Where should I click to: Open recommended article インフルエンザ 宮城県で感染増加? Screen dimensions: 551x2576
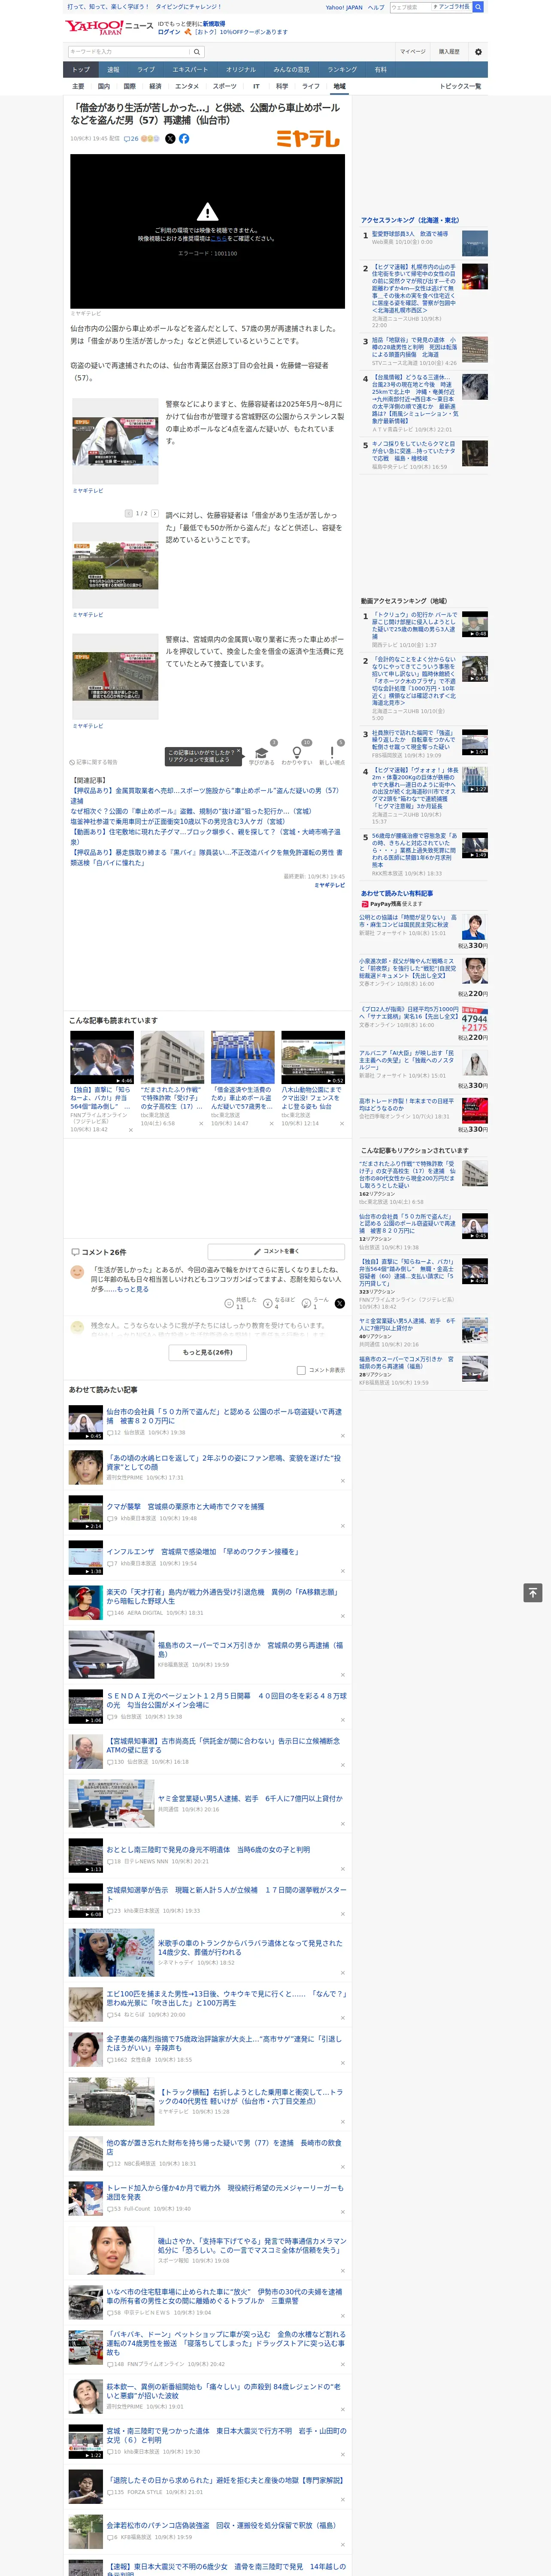pos(203,1551)
